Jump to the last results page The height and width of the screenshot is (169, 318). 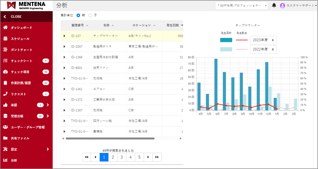(x=157, y=157)
